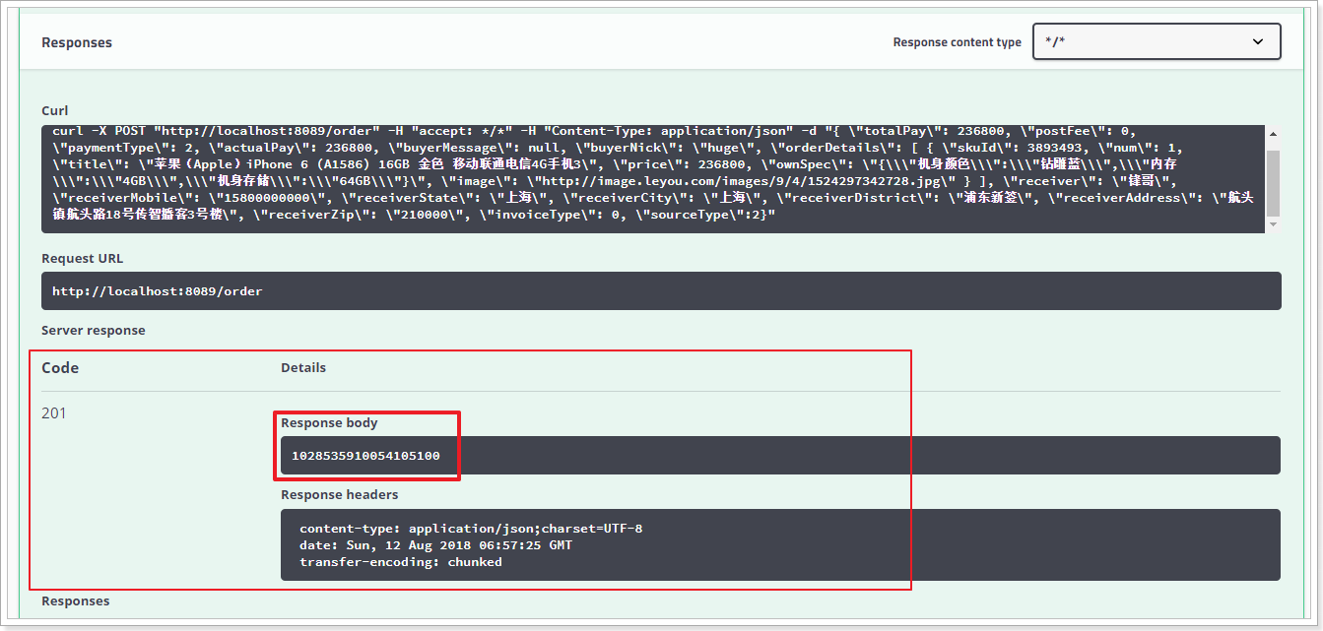The height and width of the screenshot is (631, 1323).
Task: Click the Curl label
Action: pyautogui.click(x=55, y=110)
